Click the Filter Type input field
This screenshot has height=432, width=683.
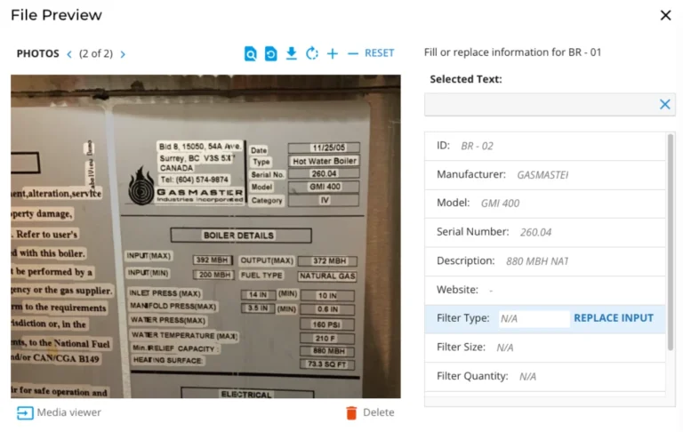[x=532, y=318]
